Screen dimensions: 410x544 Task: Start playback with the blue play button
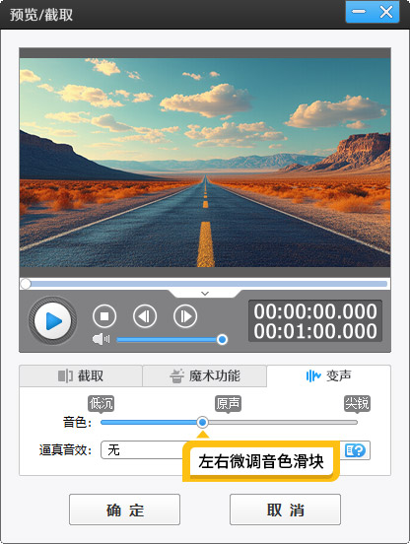(52, 320)
